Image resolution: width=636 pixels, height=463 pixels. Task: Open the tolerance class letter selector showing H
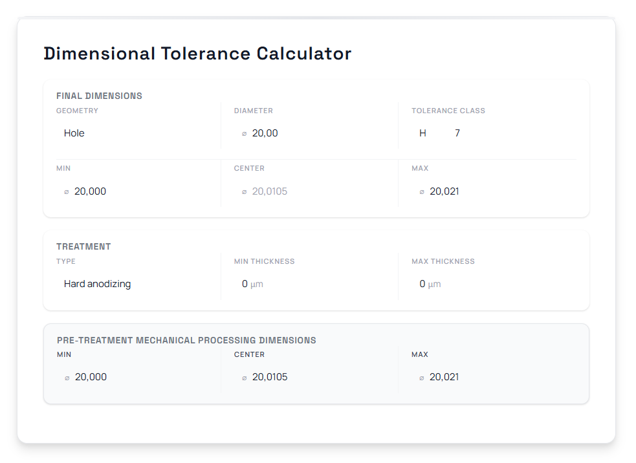[x=422, y=133]
